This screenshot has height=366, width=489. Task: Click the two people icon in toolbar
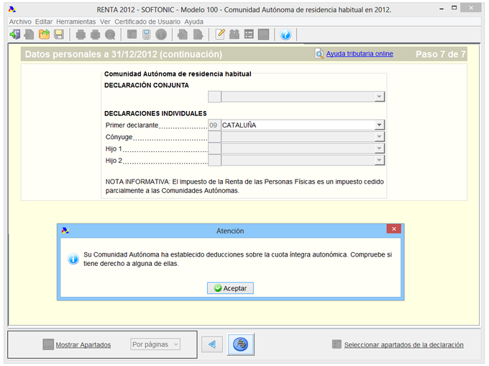coord(234,34)
